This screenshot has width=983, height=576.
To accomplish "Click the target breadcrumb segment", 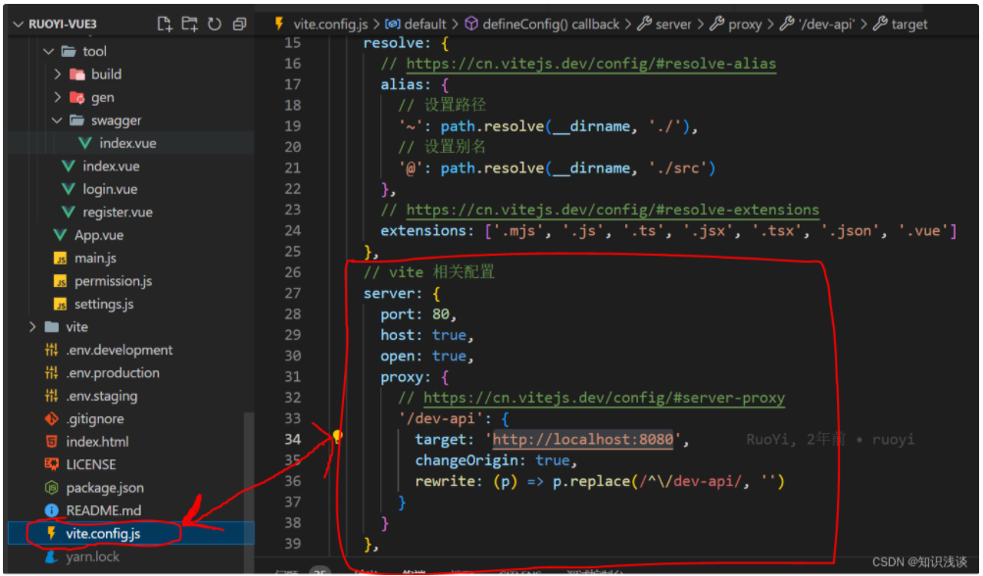I will click(x=909, y=24).
